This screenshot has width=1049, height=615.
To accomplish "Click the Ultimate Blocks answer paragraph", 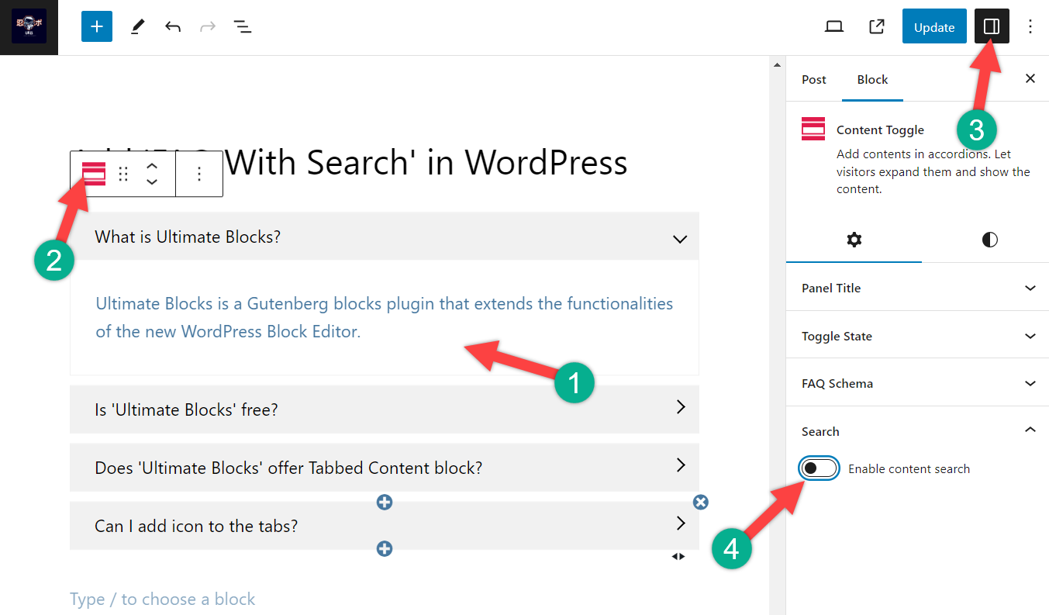I will 385,317.
